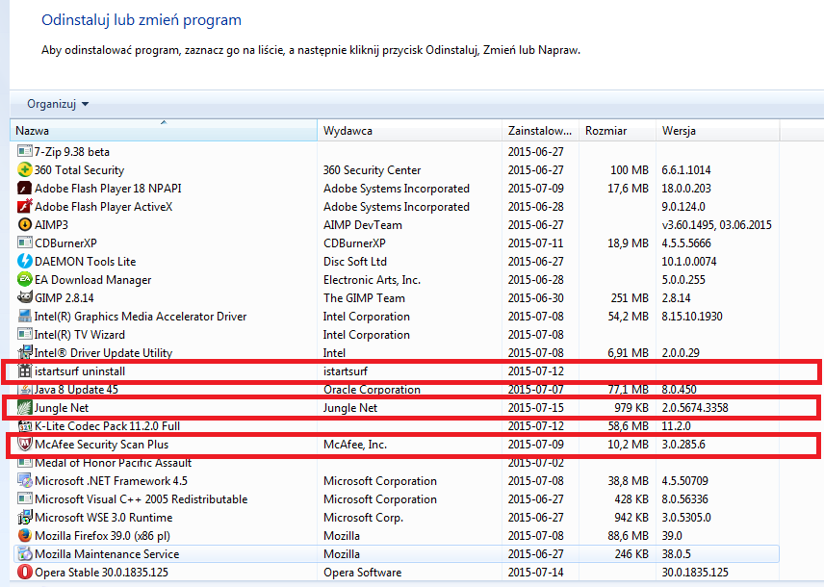The height and width of the screenshot is (587, 824).
Task: Click the Adobe Flash Player 18 NPAPI icon
Action: [24, 189]
